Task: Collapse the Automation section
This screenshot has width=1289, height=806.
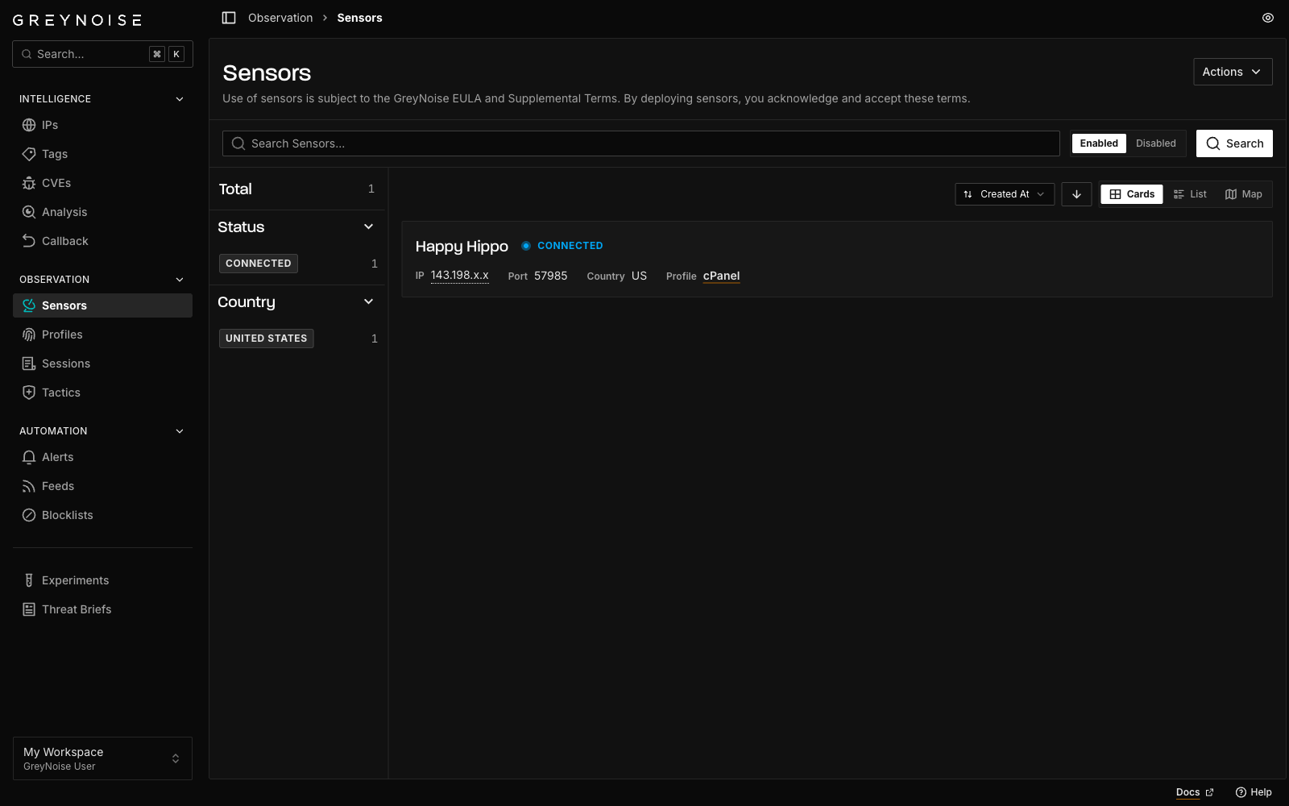Action: 180,431
